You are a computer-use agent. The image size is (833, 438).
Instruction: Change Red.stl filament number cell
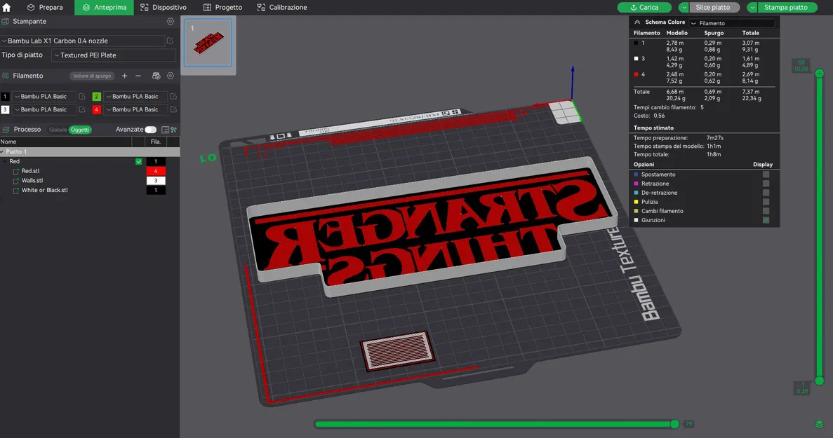tap(156, 171)
